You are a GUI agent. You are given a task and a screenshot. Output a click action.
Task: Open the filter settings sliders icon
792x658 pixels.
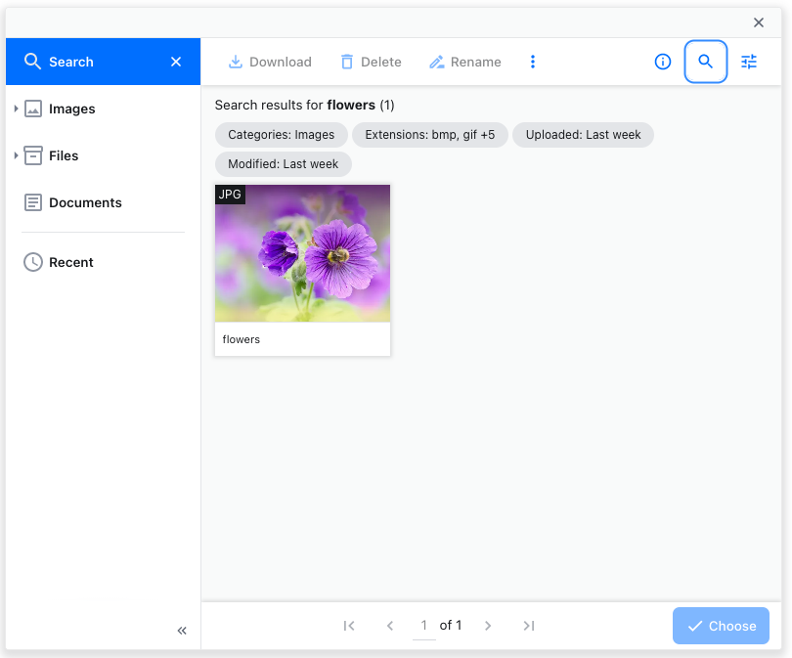click(x=749, y=62)
